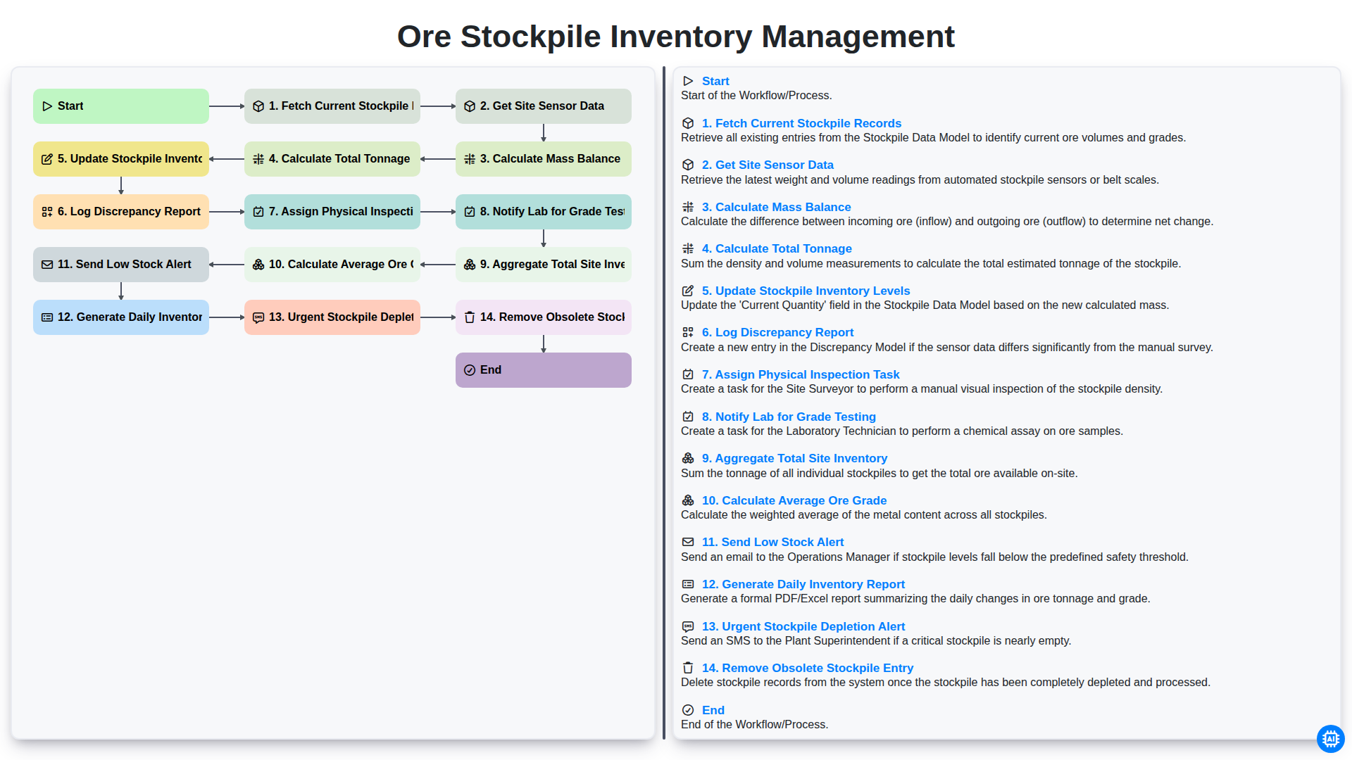Select the 1. Fetch Current Stockpile flowchart node
This screenshot has width=1352, height=760.
tap(332, 106)
